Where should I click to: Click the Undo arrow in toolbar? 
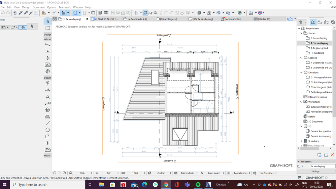pyautogui.click(x=3, y=13)
